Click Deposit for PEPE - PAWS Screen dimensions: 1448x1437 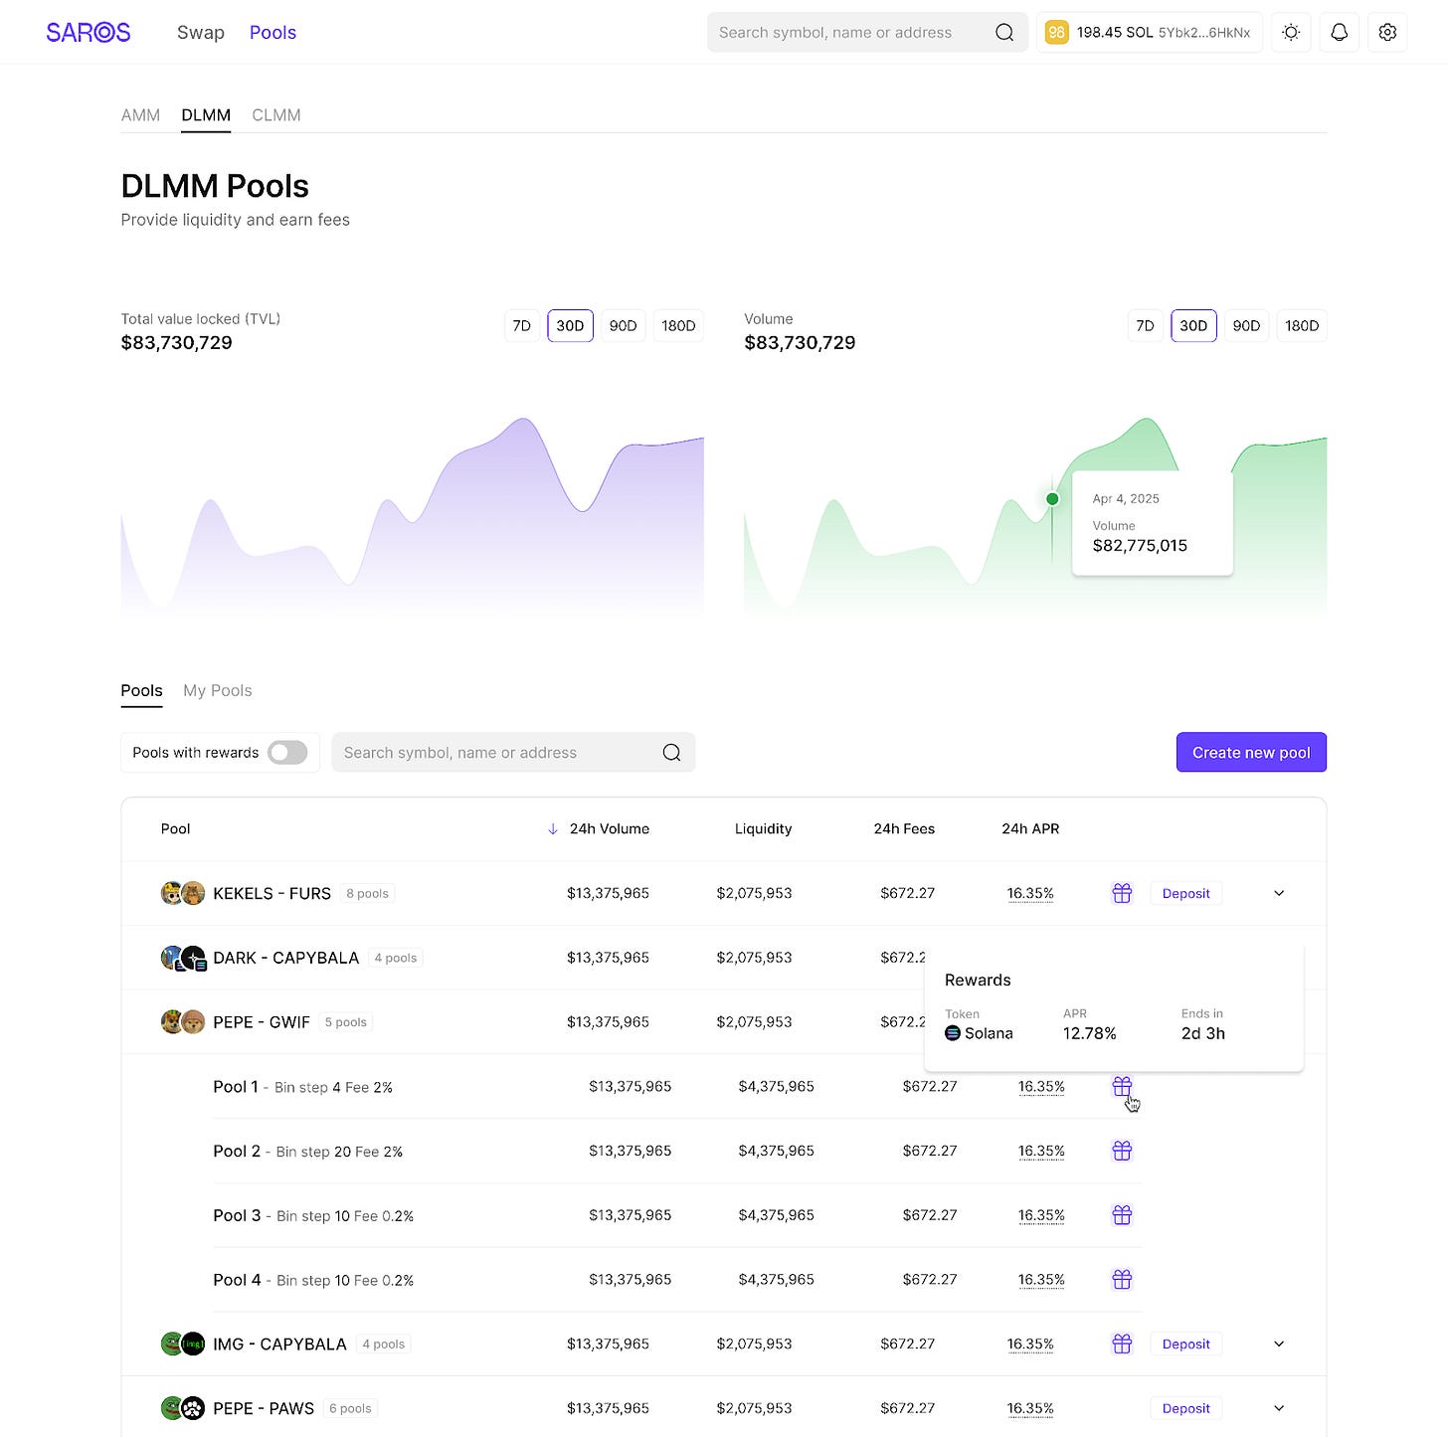[x=1185, y=1408]
